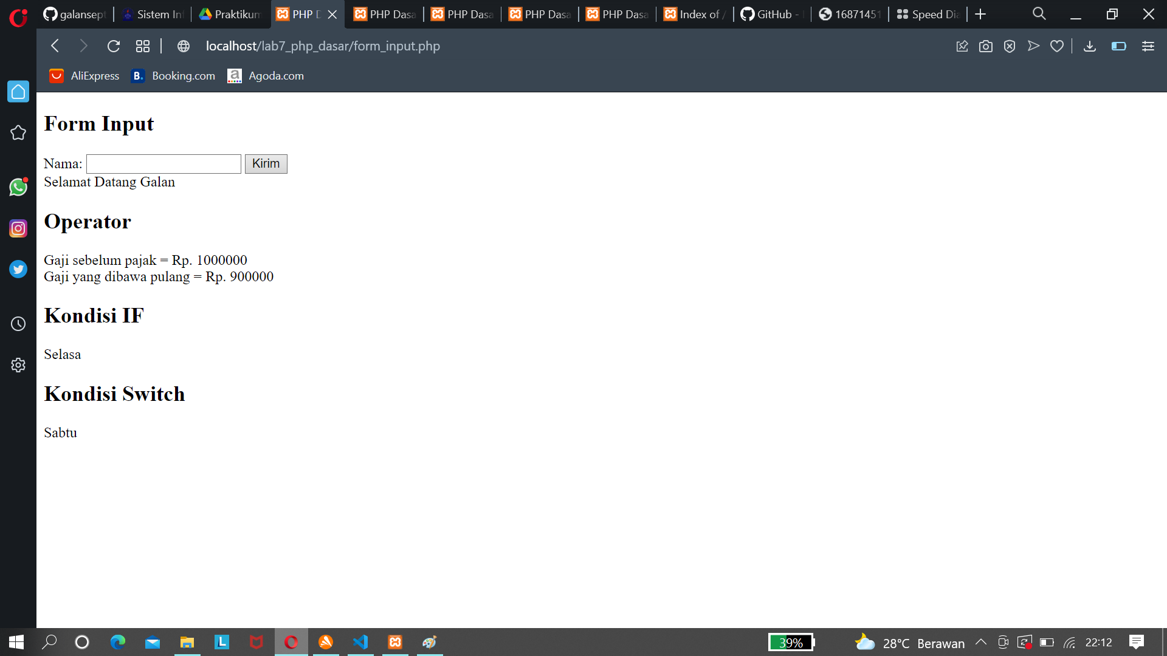Open the Easy Setup sliders panel
This screenshot has width=1167, height=656.
tap(1148, 46)
